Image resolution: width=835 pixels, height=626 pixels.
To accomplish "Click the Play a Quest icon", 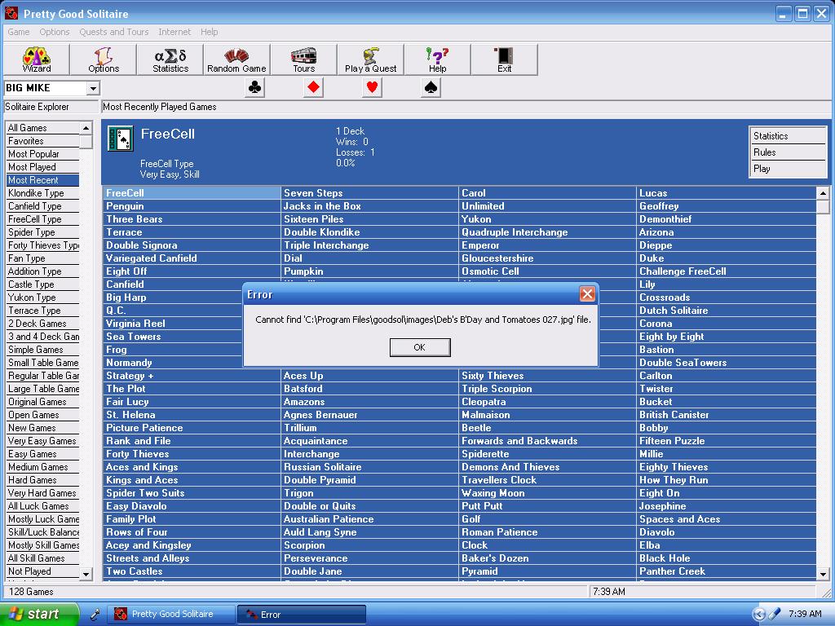I will [x=371, y=59].
